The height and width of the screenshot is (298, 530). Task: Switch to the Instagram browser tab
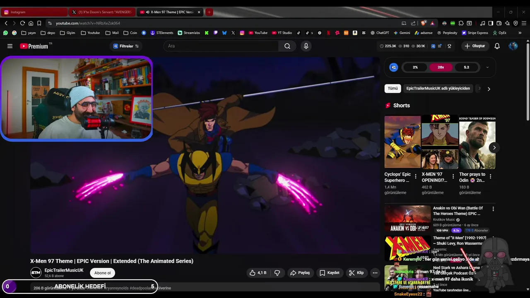(x=34, y=12)
